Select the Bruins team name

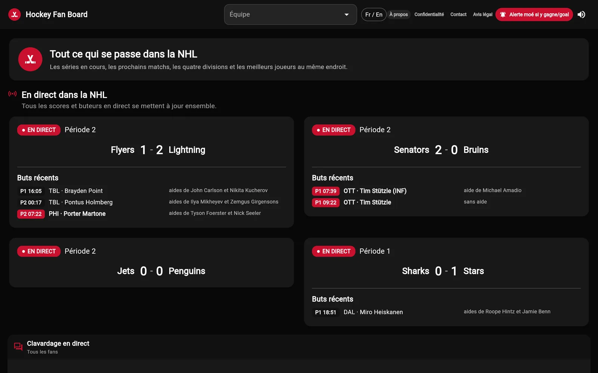pyautogui.click(x=476, y=150)
